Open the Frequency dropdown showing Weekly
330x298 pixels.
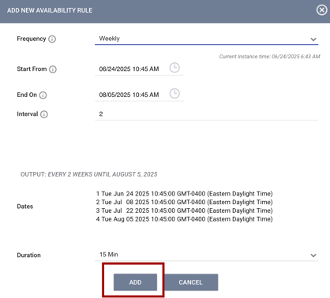pyautogui.click(x=206, y=39)
